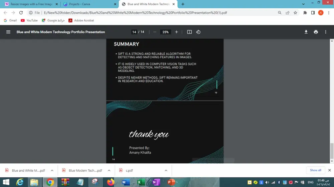This screenshot has width=334, height=187.
Task: Open Firefox from taskbar
Action: (111, 182)
